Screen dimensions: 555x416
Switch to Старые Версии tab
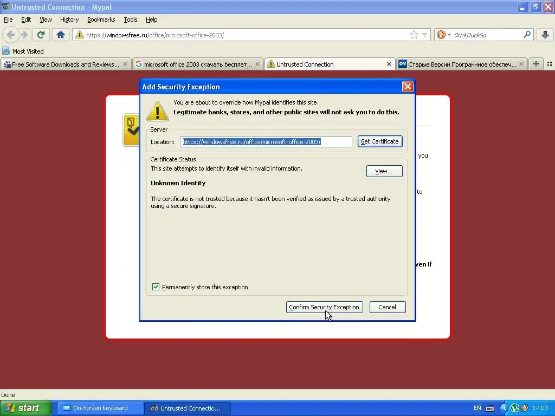tap(462, 64)
